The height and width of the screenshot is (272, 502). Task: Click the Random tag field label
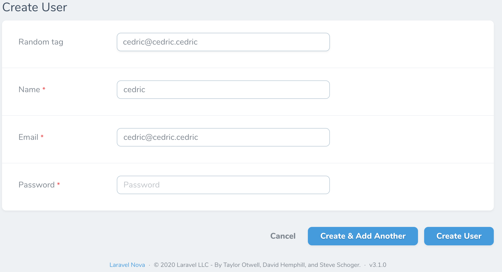click(x=41, y=42)
